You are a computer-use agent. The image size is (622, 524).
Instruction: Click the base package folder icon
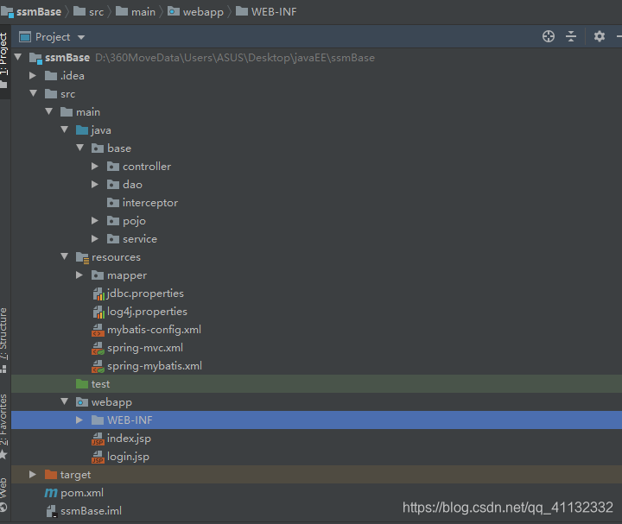coord(97,148)
